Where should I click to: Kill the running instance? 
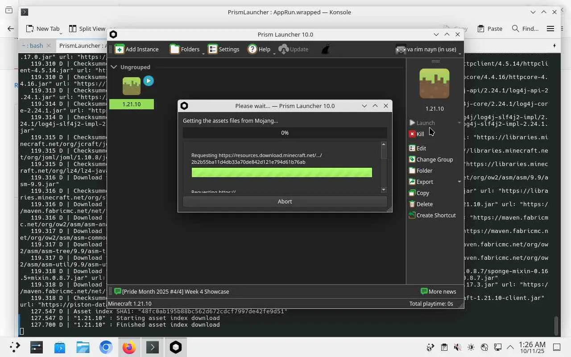pyautogui.click(x=417, y=134)
